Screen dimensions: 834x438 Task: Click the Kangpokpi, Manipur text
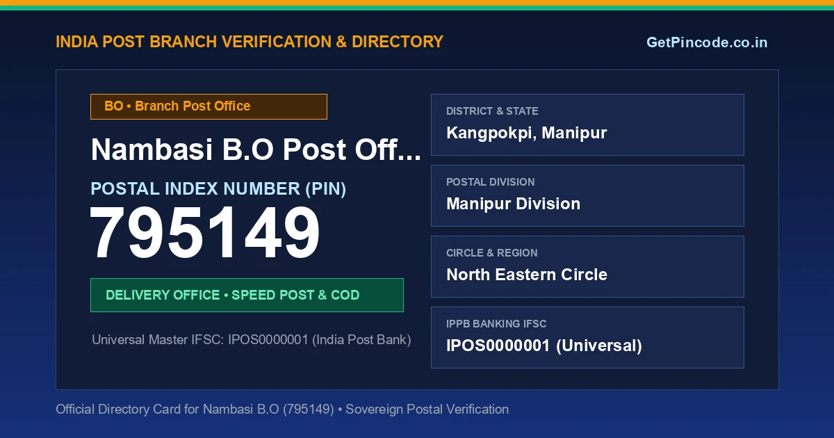coord(526,133)
